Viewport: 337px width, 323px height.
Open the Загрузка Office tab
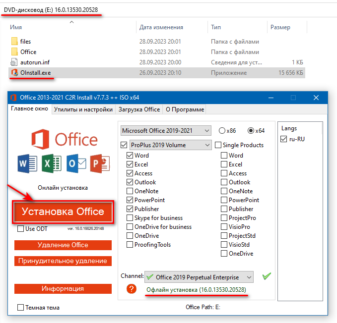139,109
